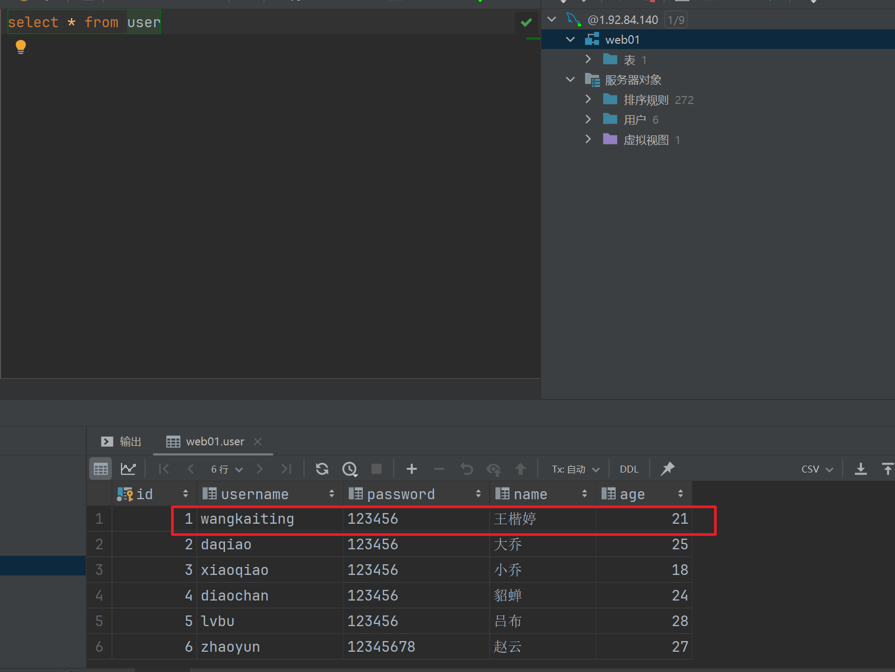This screenshot has width=895, height=672.
Task: Click the reload data refresh icon
Action: tap(322, 469)
